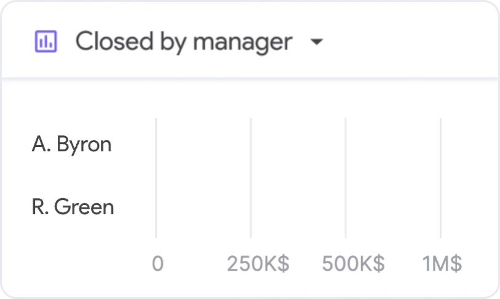Click the 1M$ axis label

442,263
